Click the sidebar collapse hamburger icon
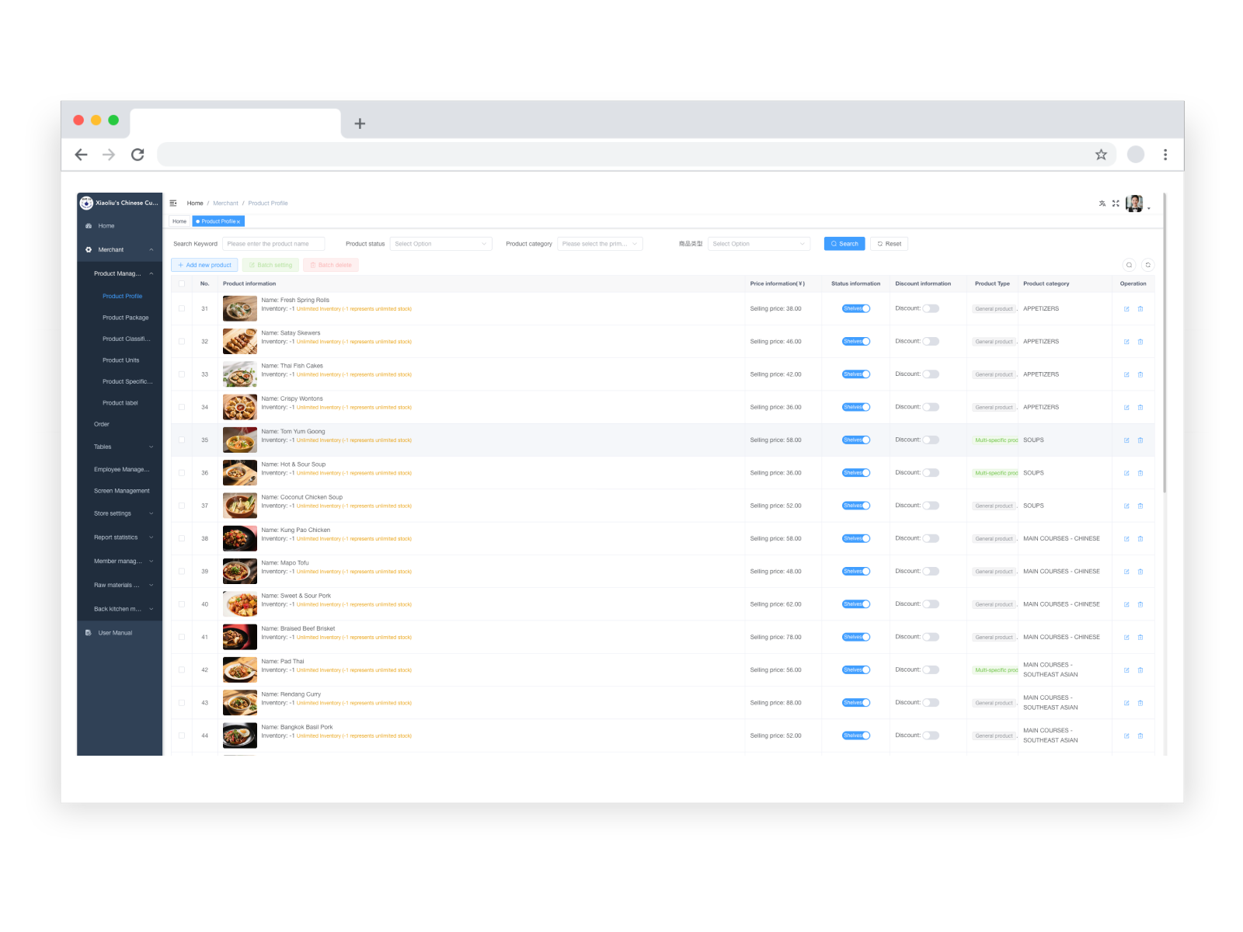This screenshot has height=932, width=1243. point(174,203)
